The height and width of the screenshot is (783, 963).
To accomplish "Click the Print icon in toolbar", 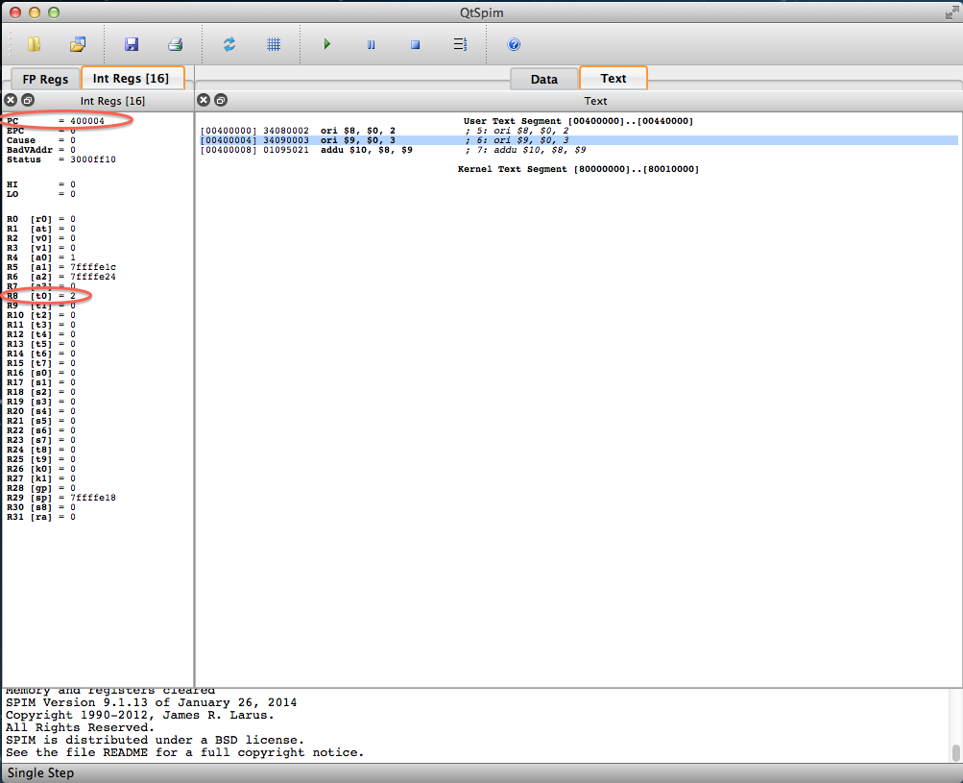I will pos(175,44).
